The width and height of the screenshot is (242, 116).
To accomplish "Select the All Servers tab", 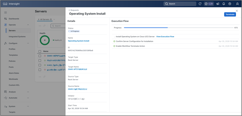I will click(x=45, y=19).
